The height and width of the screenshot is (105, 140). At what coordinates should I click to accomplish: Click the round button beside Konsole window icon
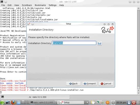pyautogui.click(x=6, y=2)
